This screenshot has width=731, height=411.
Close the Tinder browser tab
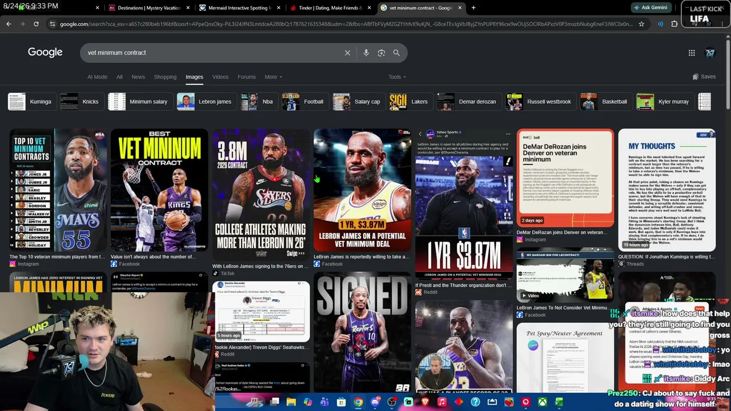[x=369, y=8]
